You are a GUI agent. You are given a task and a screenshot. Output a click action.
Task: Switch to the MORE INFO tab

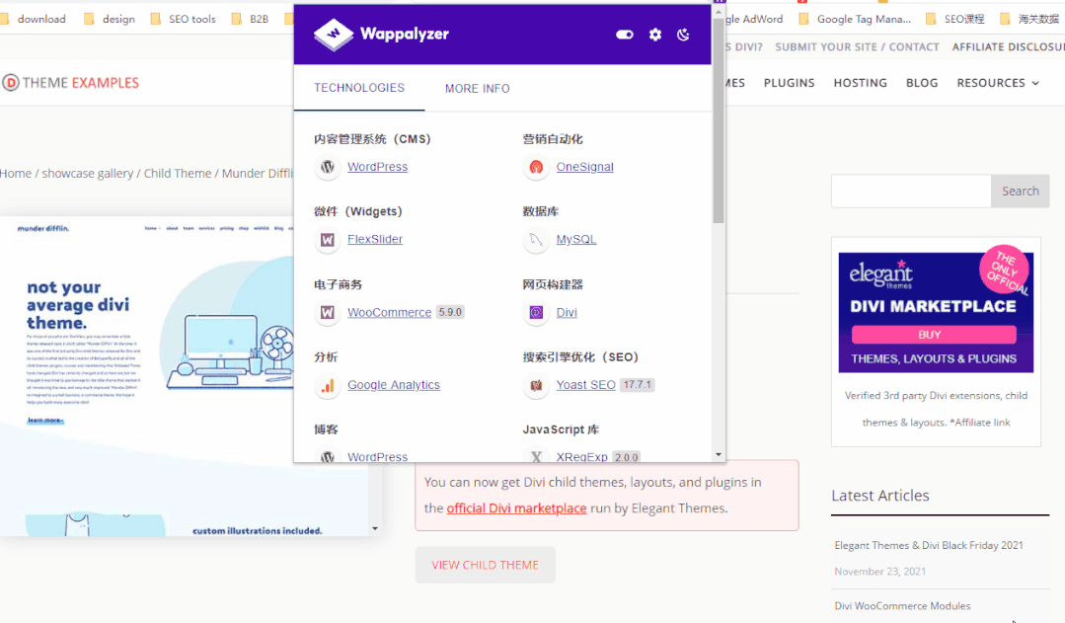(478, 88)
